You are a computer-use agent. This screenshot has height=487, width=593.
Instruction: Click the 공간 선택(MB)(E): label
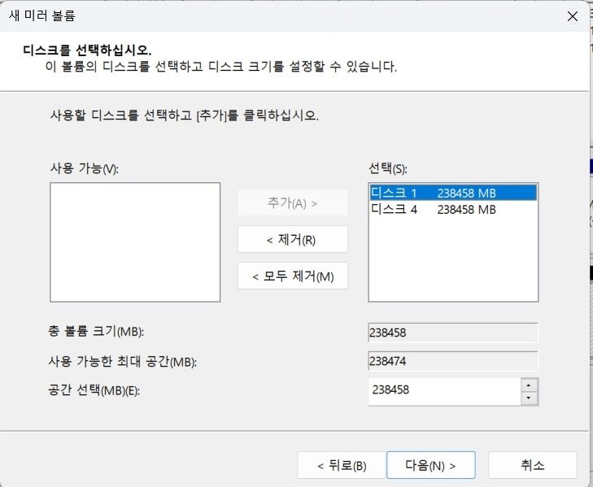tap(94, 390)
